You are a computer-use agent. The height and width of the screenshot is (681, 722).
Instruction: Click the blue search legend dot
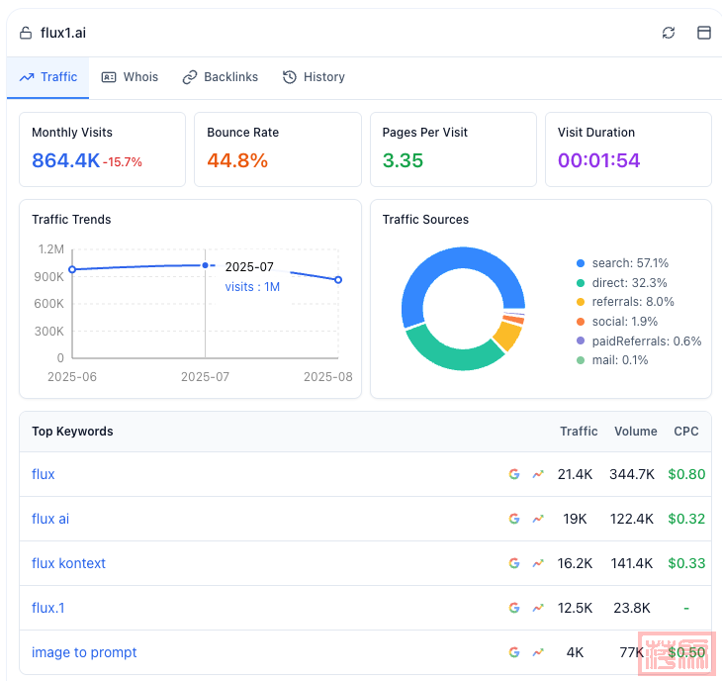[x=581, y=263]
